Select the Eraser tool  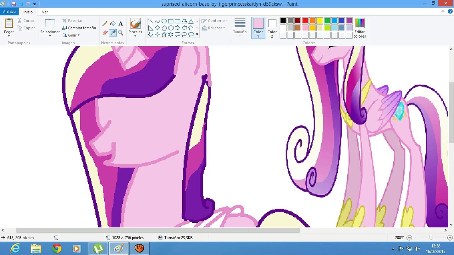click(x=105, y=33)
